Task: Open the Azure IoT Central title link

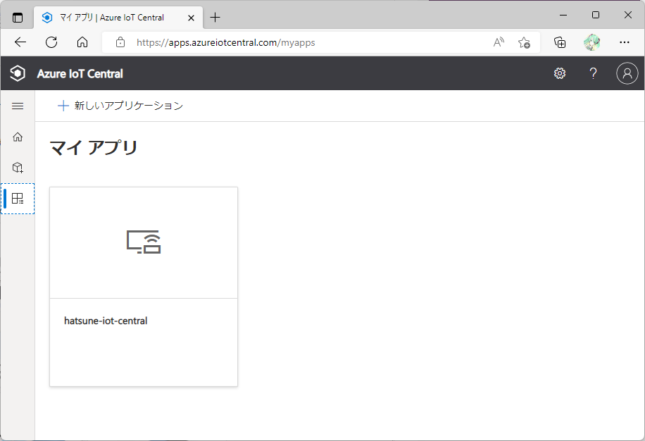Action: click(x=80, y=74)
